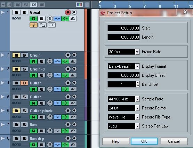This screenshot has height=148, width=193.
Task: Click the lane display icon on Vocal
Action: (x=51, y=25)
